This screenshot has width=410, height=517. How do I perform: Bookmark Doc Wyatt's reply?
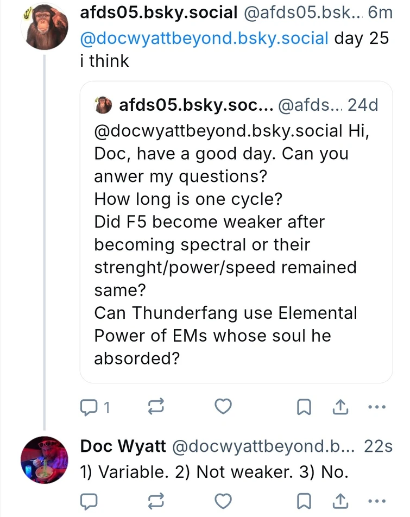(x=304, y=500)
